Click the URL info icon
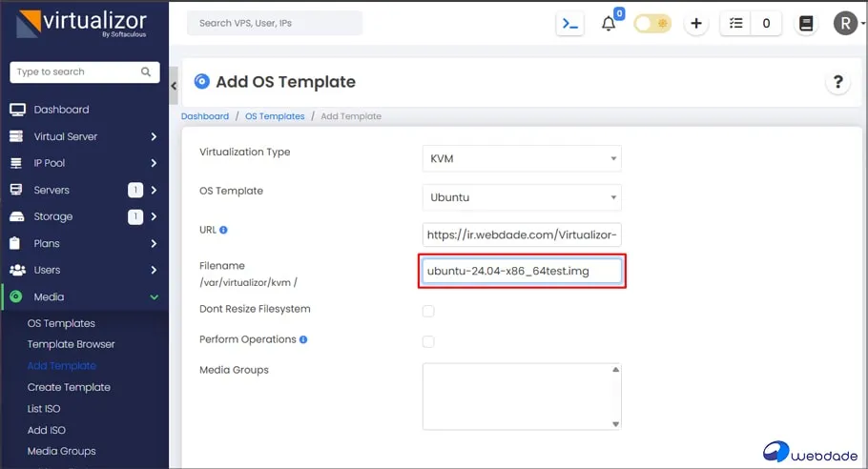 pyautogui.click(x=223, y=230)
